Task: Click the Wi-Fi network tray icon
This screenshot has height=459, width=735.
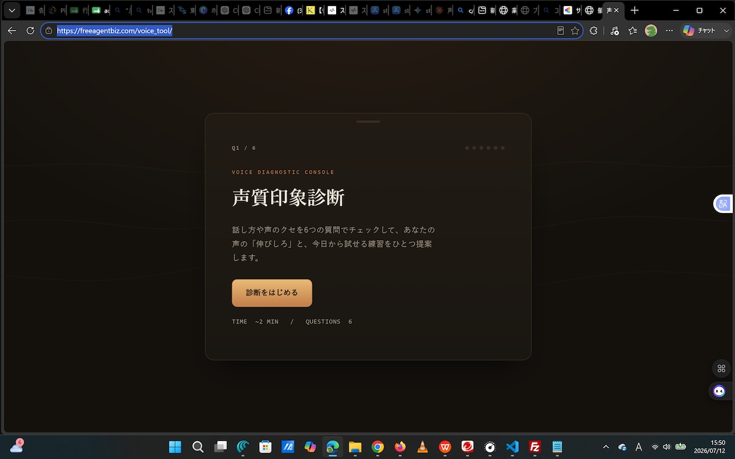Action: [655, 447]
